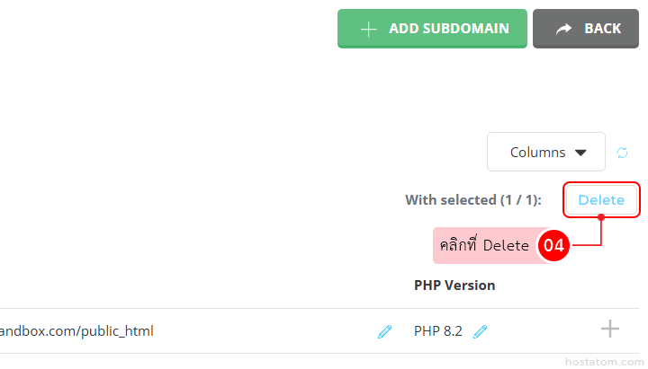The height and width of the screenshot is (369, 648).
Task: Click the Columns caret arrow
Action: click(x=580, y=153)
